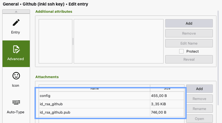Sort attachments by the Name column header
This screenshot has width=222, height=123.
point(94,88)
